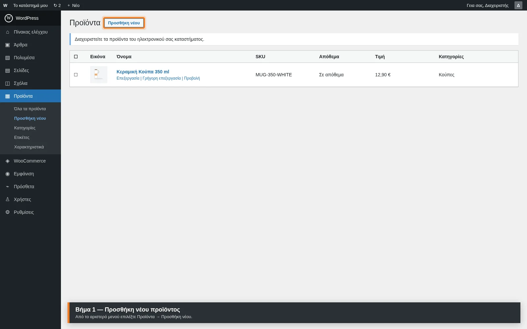Click the Άρθρα posts icon
Image resolution: width=527 pixels, height=329 pixels.
(8, 45)
